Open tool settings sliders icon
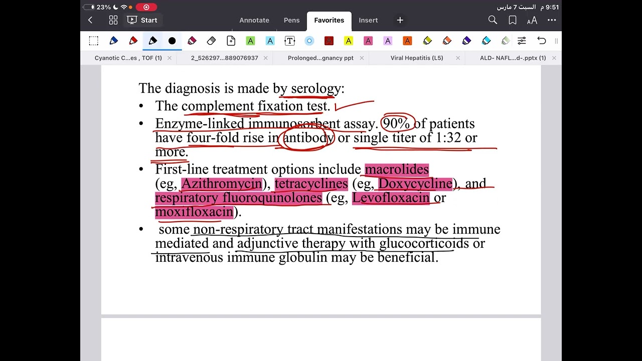 (x=522, y=41)
